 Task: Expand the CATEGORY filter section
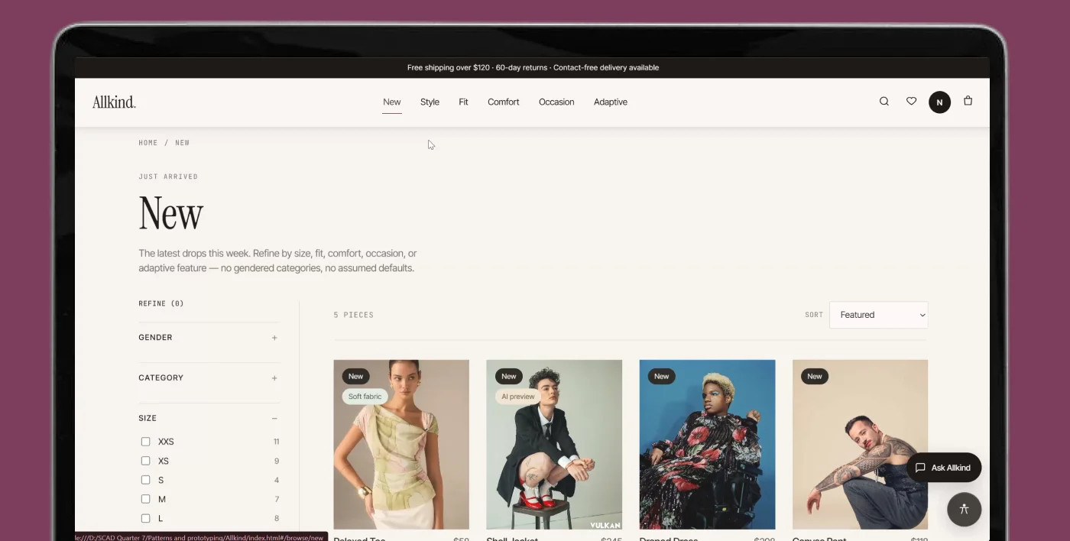point(209,378)
